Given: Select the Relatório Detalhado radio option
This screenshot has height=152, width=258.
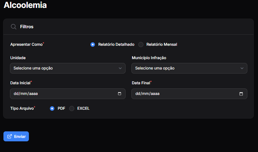Looking at the screenshot, I should (93, 44).
